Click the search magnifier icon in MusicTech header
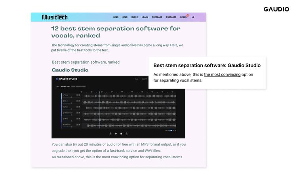The image size is (297, 180). tap(193, 17)
